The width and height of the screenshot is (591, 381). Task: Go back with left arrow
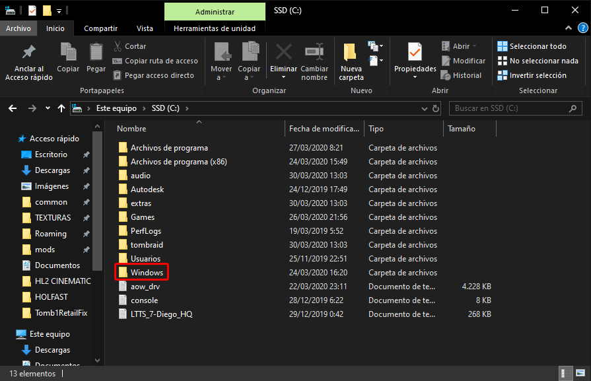click(x=13, y=108)
